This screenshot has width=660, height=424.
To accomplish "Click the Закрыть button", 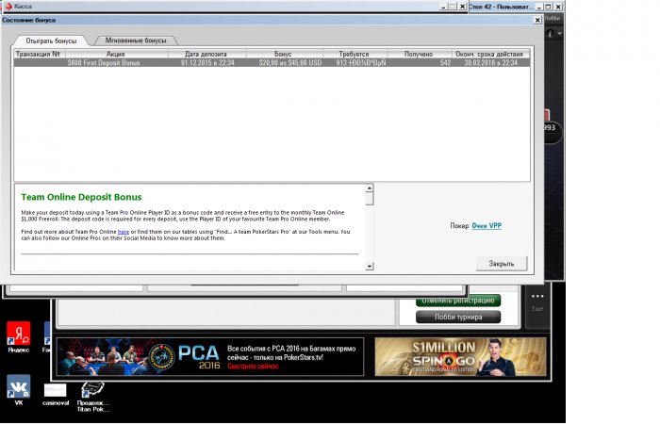I will click(502, 264).
